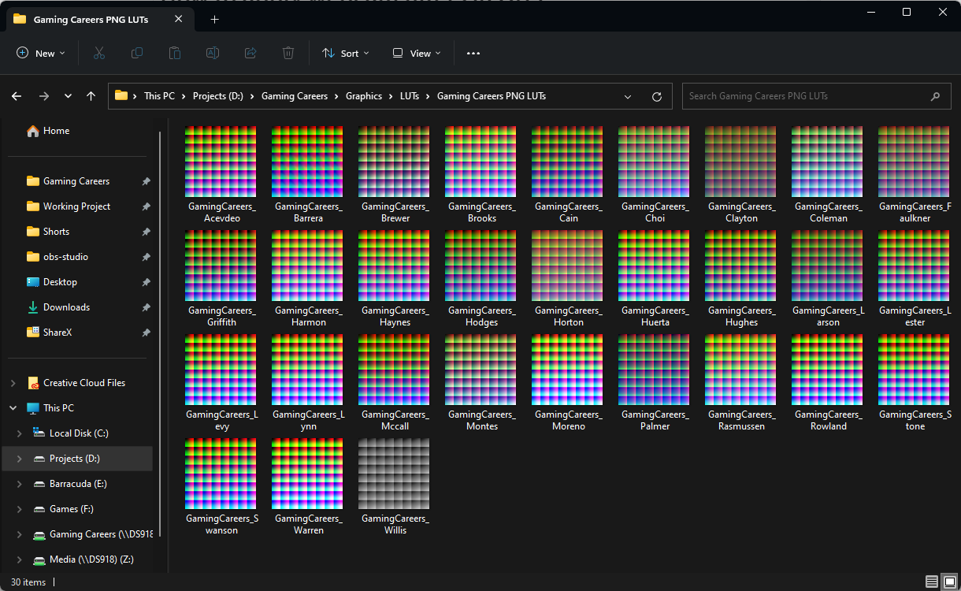Viewport: 961px width, 591px height.
Task: Open the View options menu
Action: (417, 53)
